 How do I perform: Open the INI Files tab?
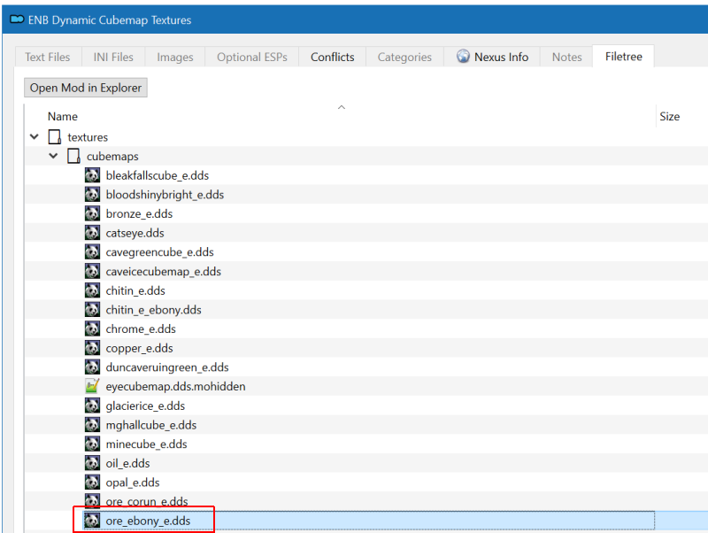pyautogui.click(x=113, y=58)
